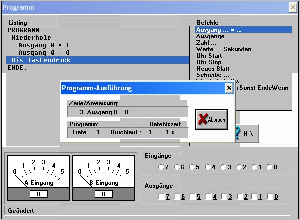Choose 'Warte ... Sekunden' command

tap(224, 49)
